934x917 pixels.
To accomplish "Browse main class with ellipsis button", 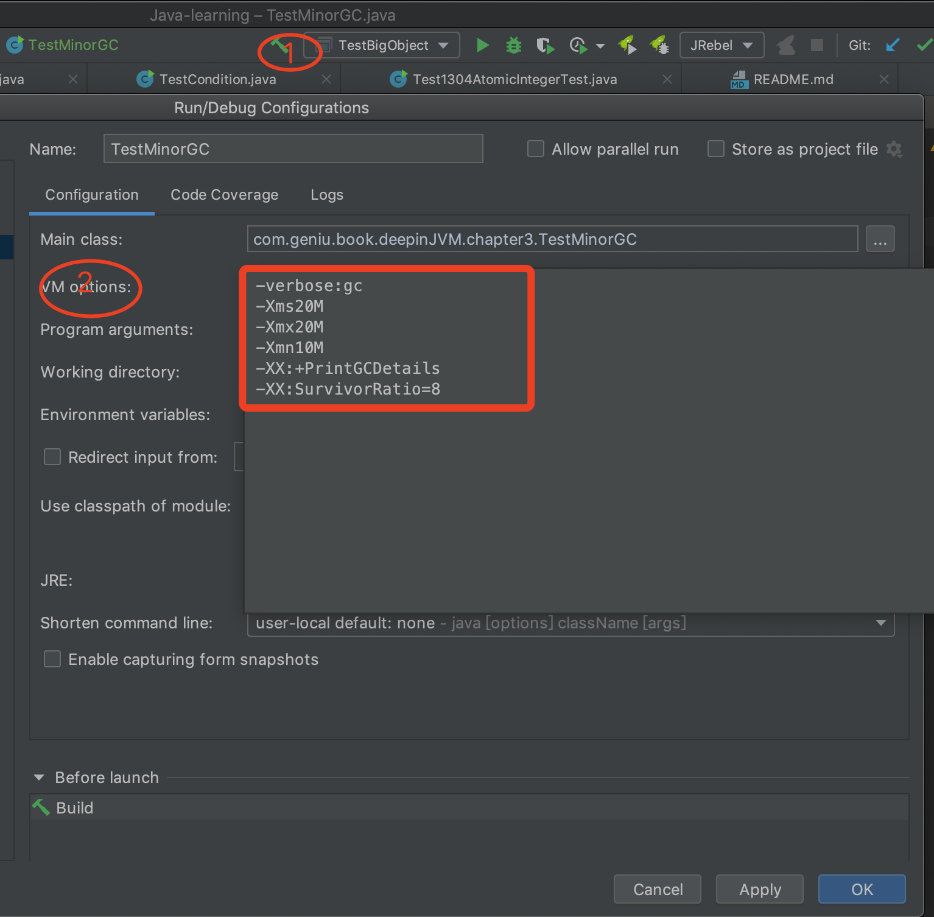I will click(x=880, y=239).
